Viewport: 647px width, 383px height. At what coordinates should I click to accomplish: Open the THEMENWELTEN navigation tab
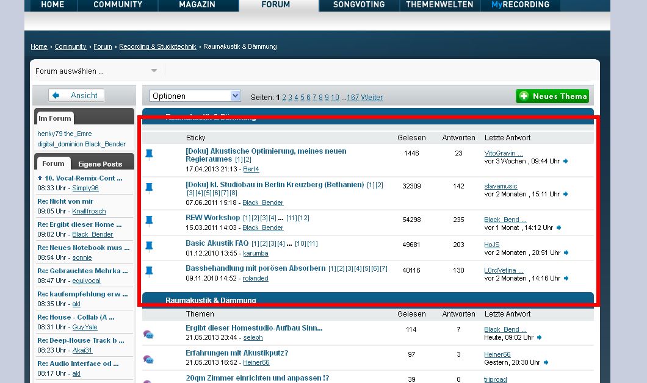[439, 5]
